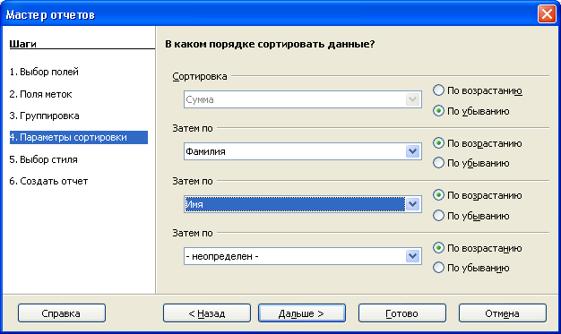The height and width of the screenshot is (334, 561).
Task: Jump to step 3 Группировка
Action: pyautogui.click(x=45, y=116)
